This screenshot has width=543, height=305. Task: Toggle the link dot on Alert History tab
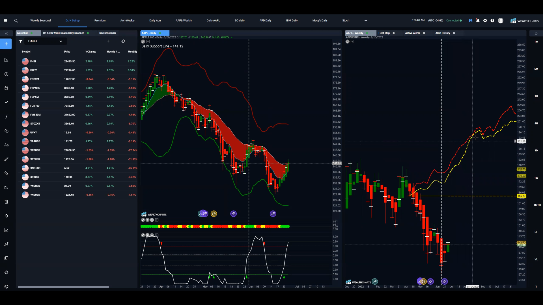[454, 33]
